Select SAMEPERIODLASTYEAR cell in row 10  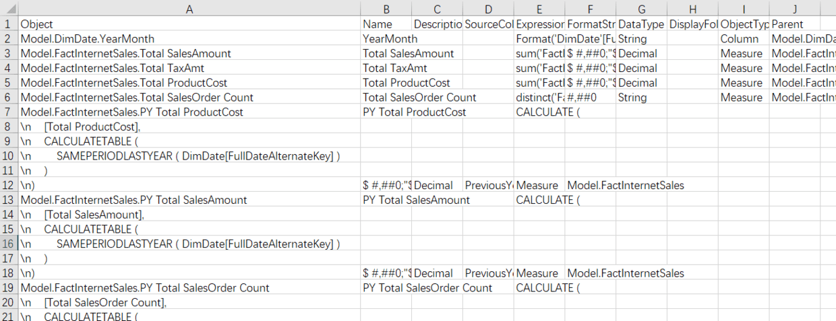click(x=189, y=156)
